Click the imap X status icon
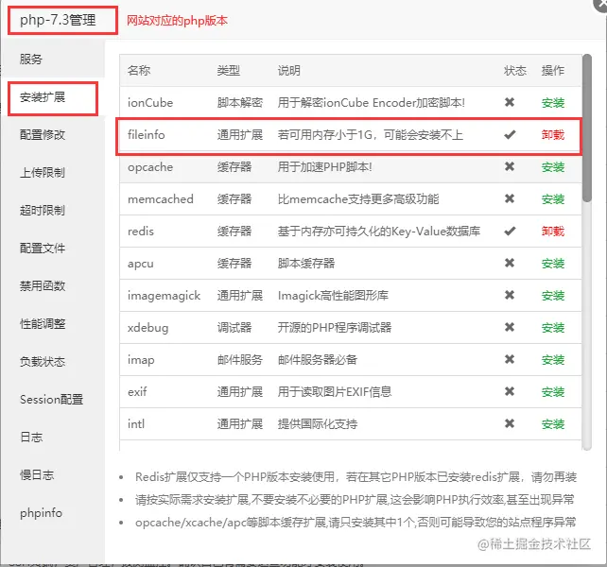The height and width of the screenshot is (567, 607). [x=510, y=359]
